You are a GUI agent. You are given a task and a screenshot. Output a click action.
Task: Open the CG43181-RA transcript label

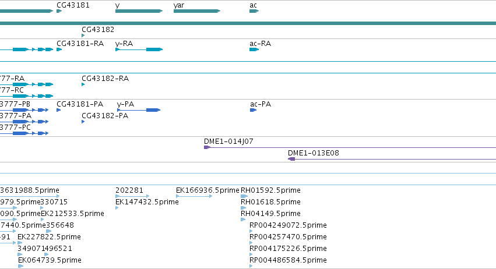[x=80, y=44]
